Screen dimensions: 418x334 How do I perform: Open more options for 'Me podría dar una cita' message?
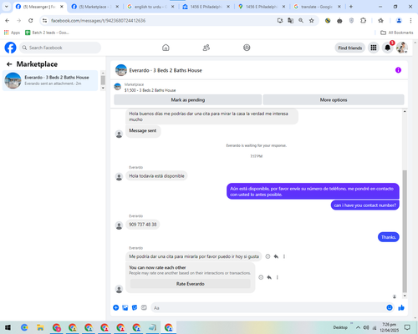(284, 256)
